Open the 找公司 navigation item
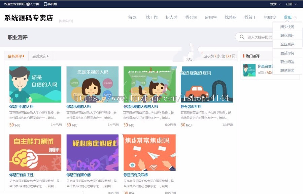 click(x=191, y=17)
